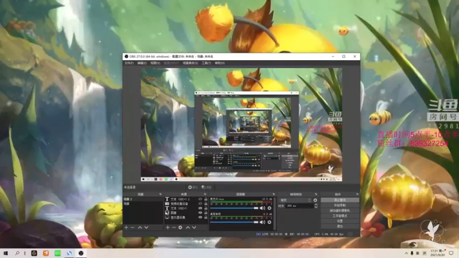Open the Windows Start menu

[5, 253]
